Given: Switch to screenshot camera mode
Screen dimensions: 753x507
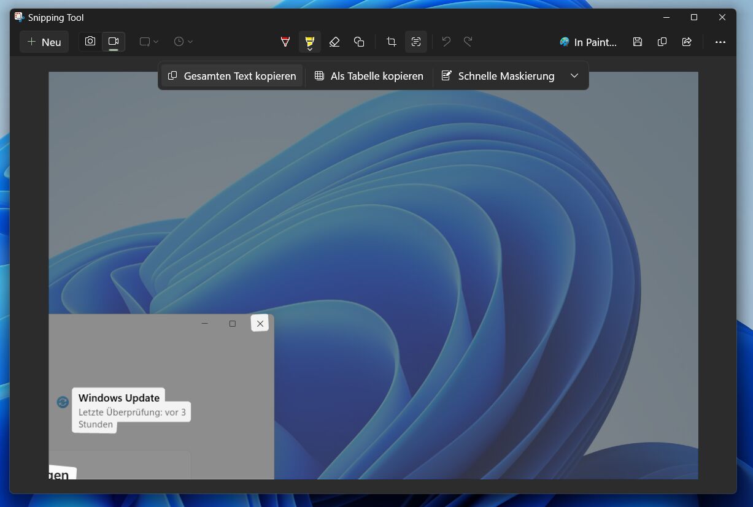Looking at the screenshot, I should [x=90, y=42].
